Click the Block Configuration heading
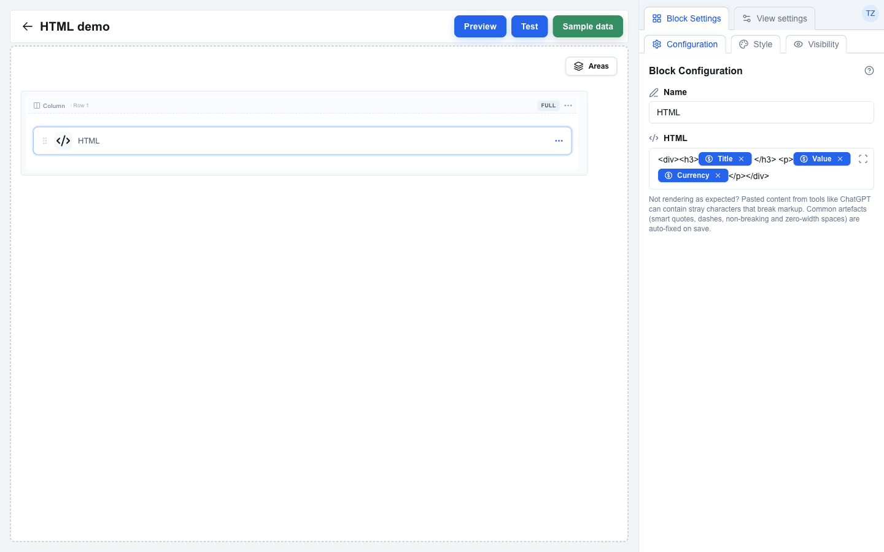The image size is (884, 552). 696,71
